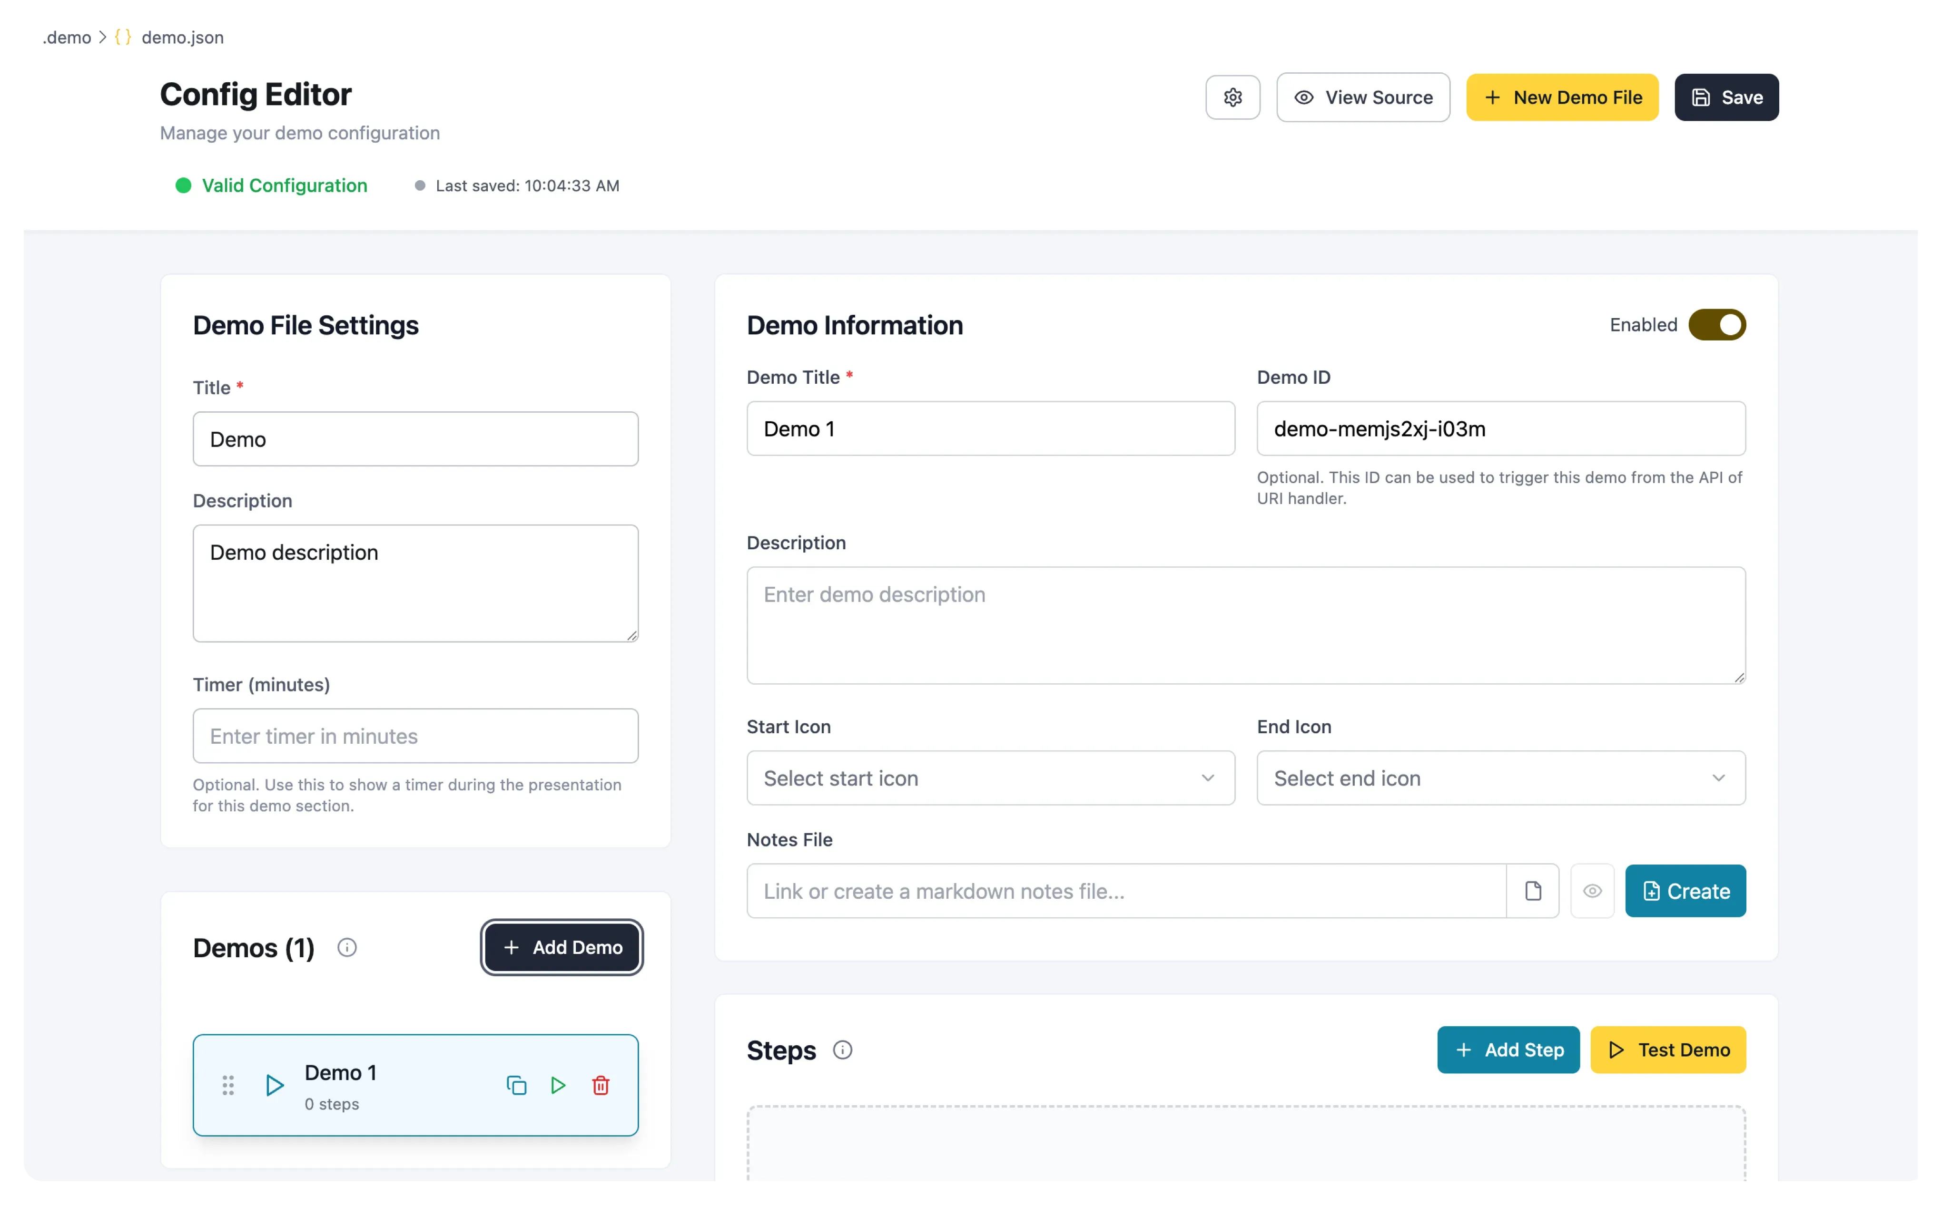This screenshot has height=1205, width=1951.
Task: Create a new demo file
Action: pos(1562,97)
